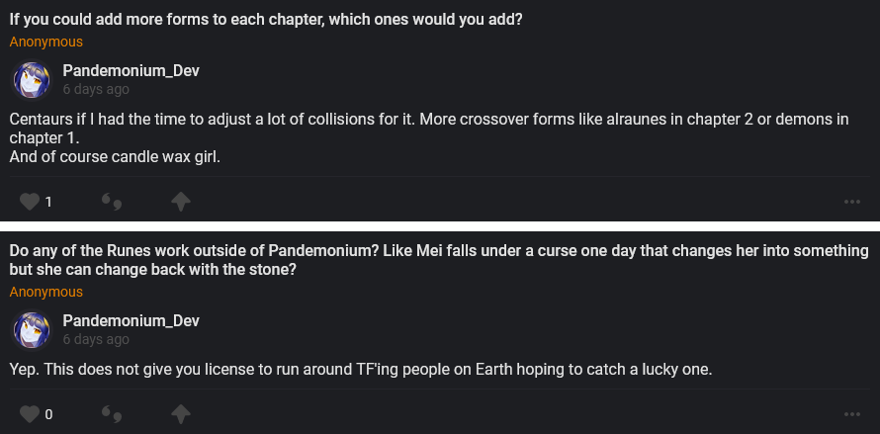Share the Runes answer using arrow icon
The height and width of the screenshot is (434, 880).
point(180,413)
